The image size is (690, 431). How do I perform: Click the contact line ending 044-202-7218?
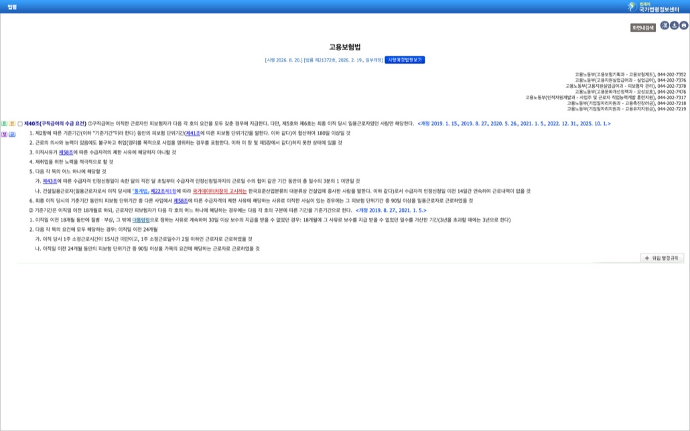click(626, 103)
